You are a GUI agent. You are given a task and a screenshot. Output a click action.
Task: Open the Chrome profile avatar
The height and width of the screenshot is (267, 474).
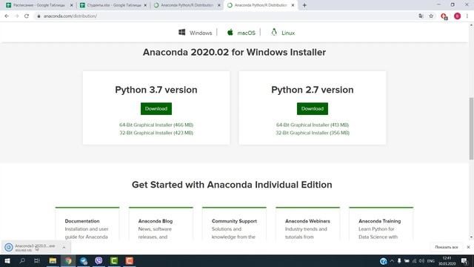pos(458,16)
